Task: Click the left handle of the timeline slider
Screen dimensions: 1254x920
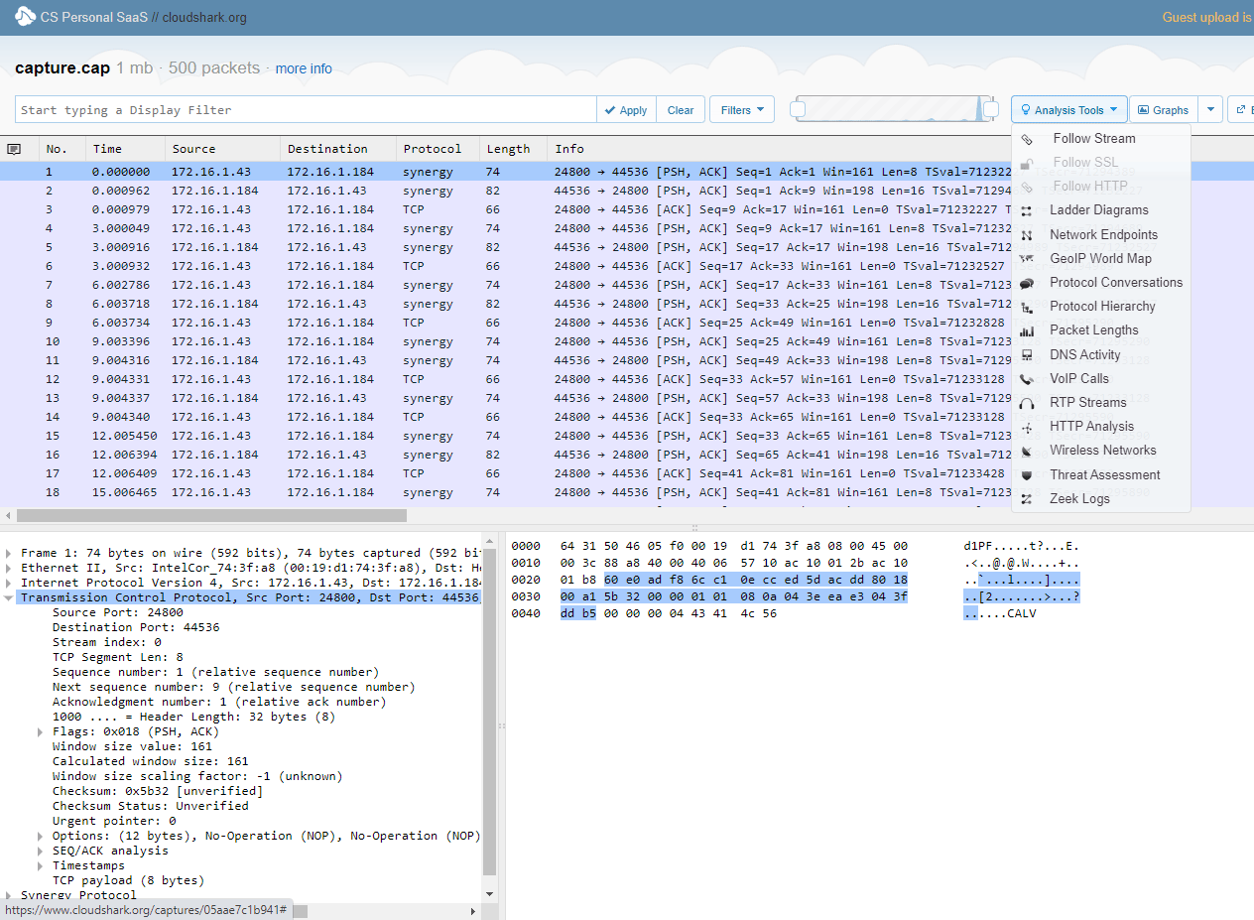Action: (798, 109)
